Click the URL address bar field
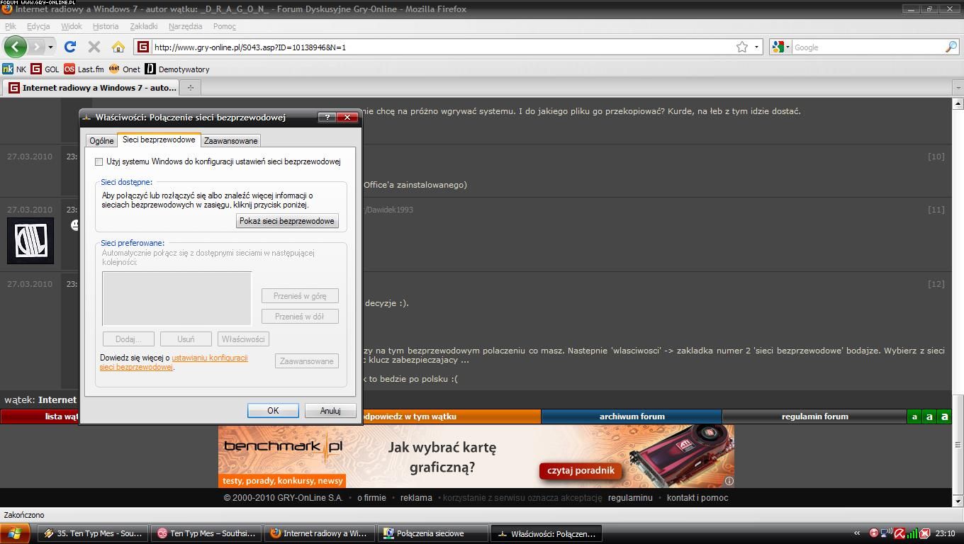The image size is (964, 544). point(439,47)
